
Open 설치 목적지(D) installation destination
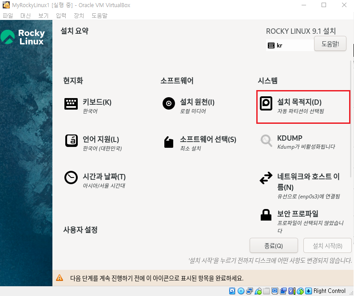pyautogui.click(x=299, y=102)
